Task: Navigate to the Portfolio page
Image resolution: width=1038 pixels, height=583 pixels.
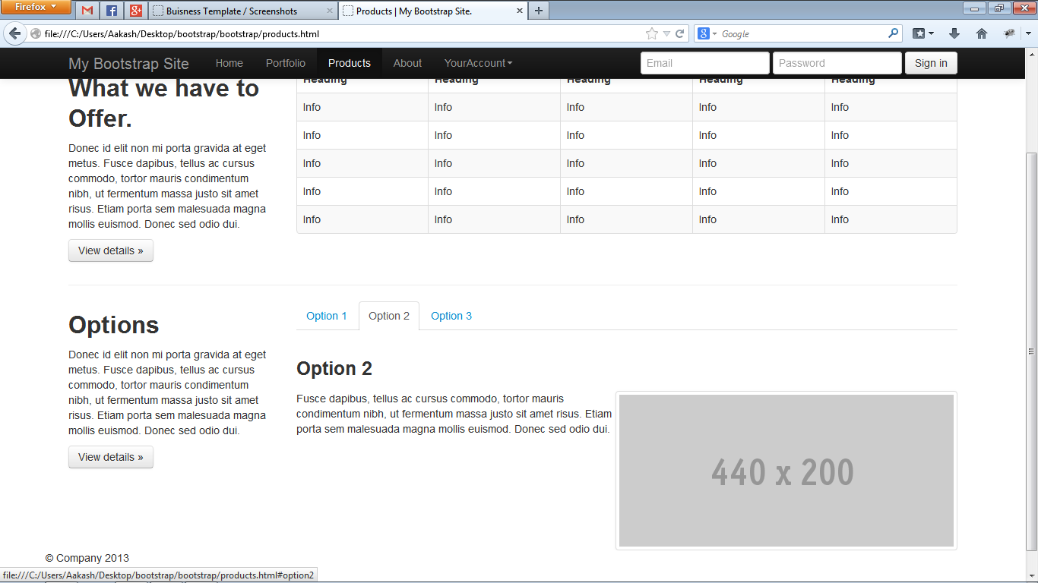Action: coord(285,63)
